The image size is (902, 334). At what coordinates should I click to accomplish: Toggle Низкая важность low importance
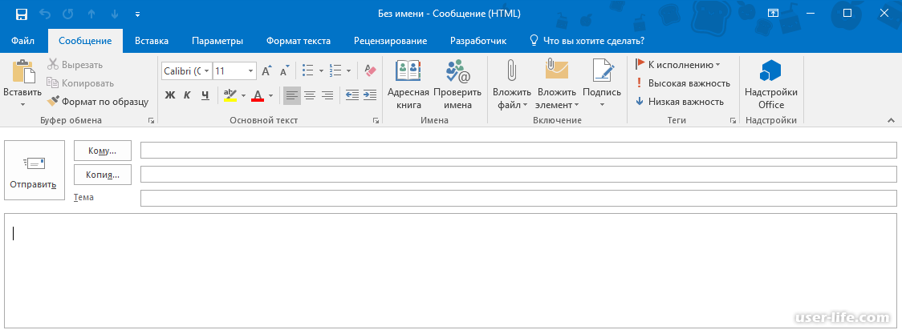pos(680,102)
